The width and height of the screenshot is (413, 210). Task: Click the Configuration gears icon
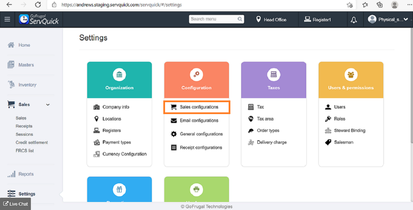pyautogui.click(x=196, y=75)
